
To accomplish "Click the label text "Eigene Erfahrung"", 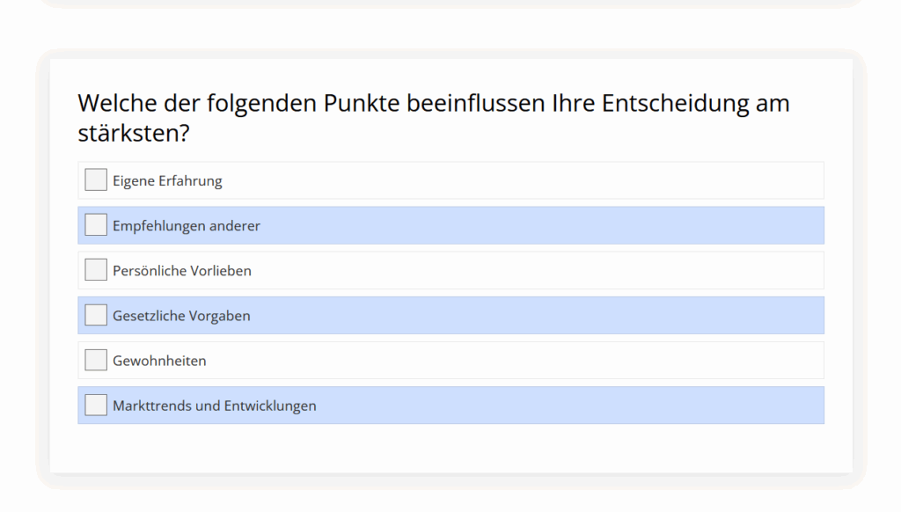I will click(x=166, y=180).
